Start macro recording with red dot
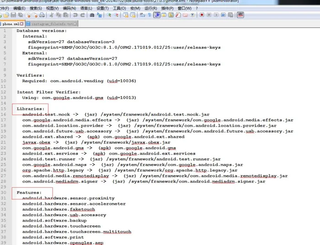The height and width of the screenshot is (245, 320). point(202,15)
